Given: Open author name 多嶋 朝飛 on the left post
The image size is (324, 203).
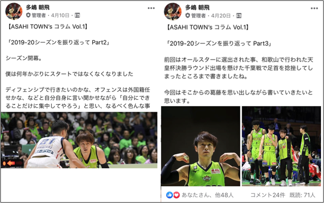Looking at the screenshot, I should pos(38,7).
